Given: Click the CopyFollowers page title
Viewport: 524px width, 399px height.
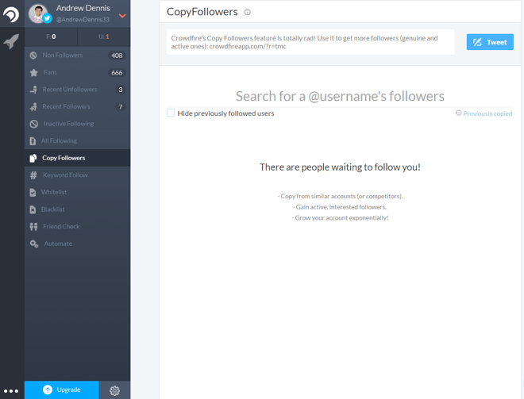Looking at the screenshot, I should coord(202,12).
